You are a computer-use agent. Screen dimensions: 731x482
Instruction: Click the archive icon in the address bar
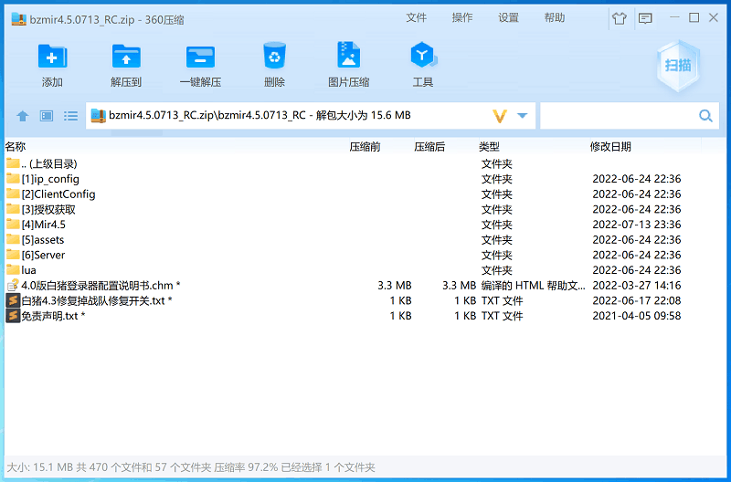[x=99, y=116]
